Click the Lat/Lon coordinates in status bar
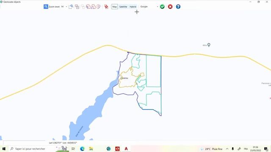This screenshot has height=152, width=271. [x=63, y=143]
